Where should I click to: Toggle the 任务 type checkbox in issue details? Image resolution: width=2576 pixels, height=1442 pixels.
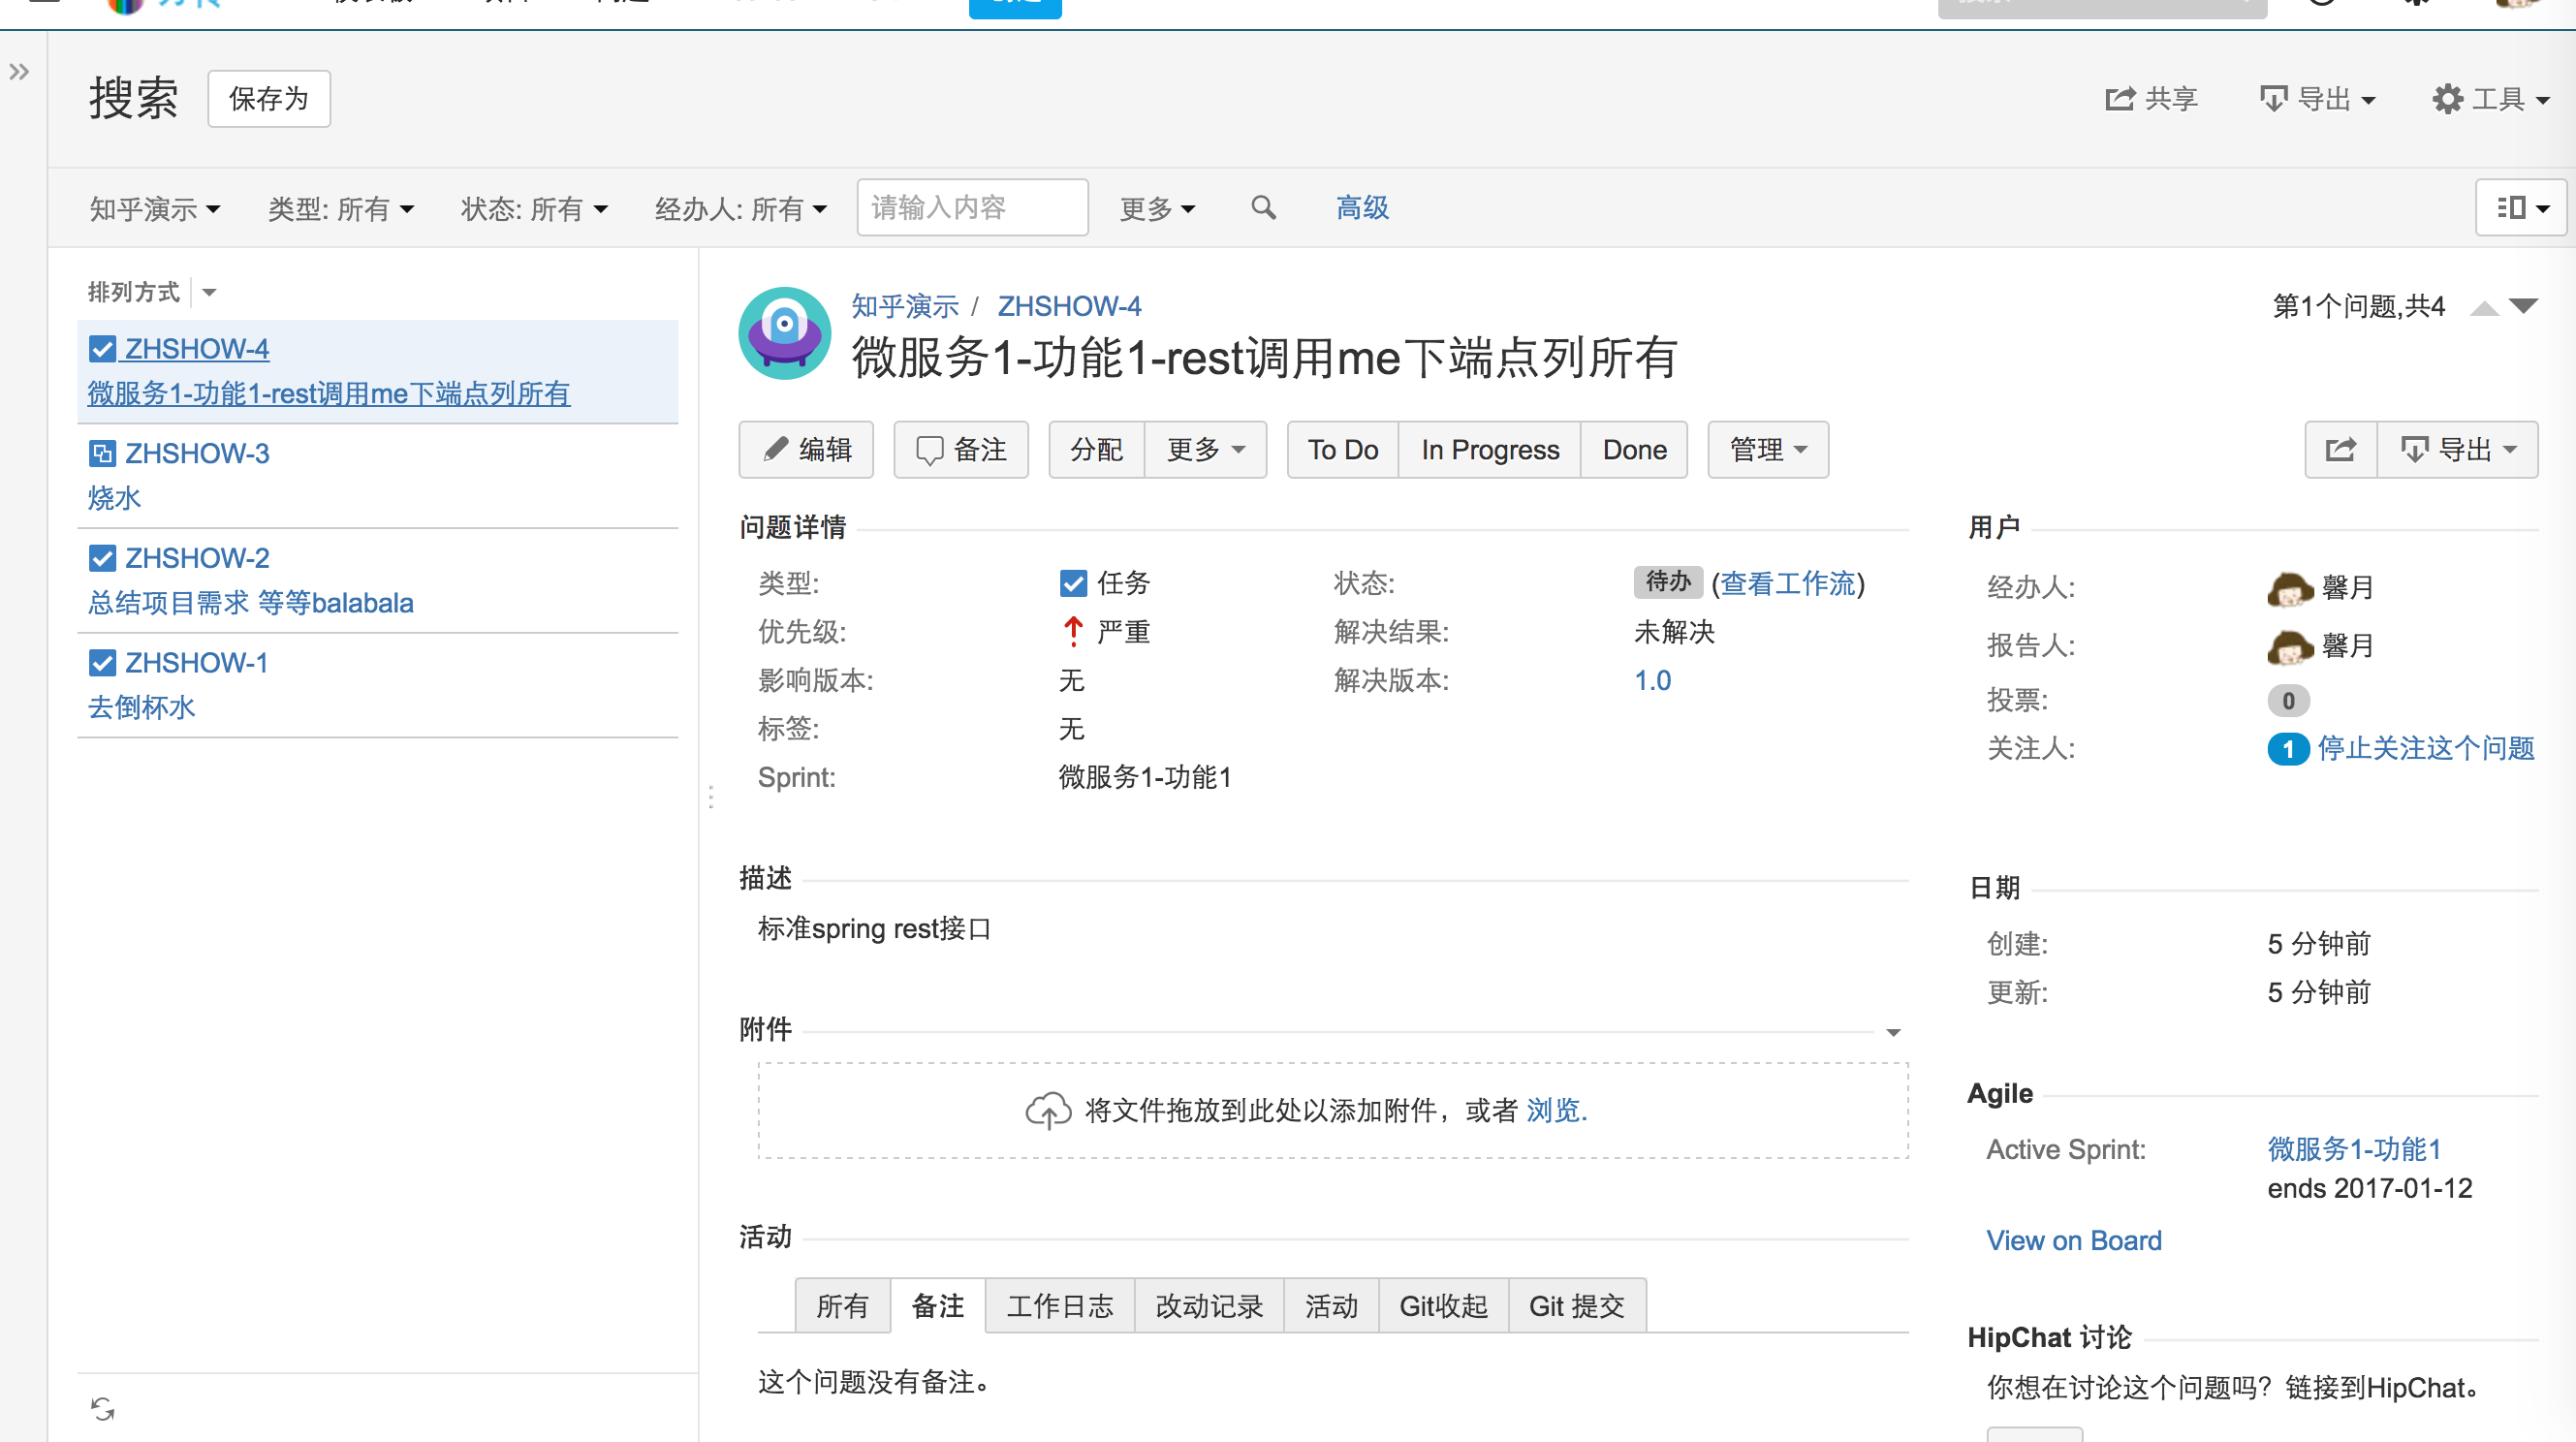point(1072,583)
